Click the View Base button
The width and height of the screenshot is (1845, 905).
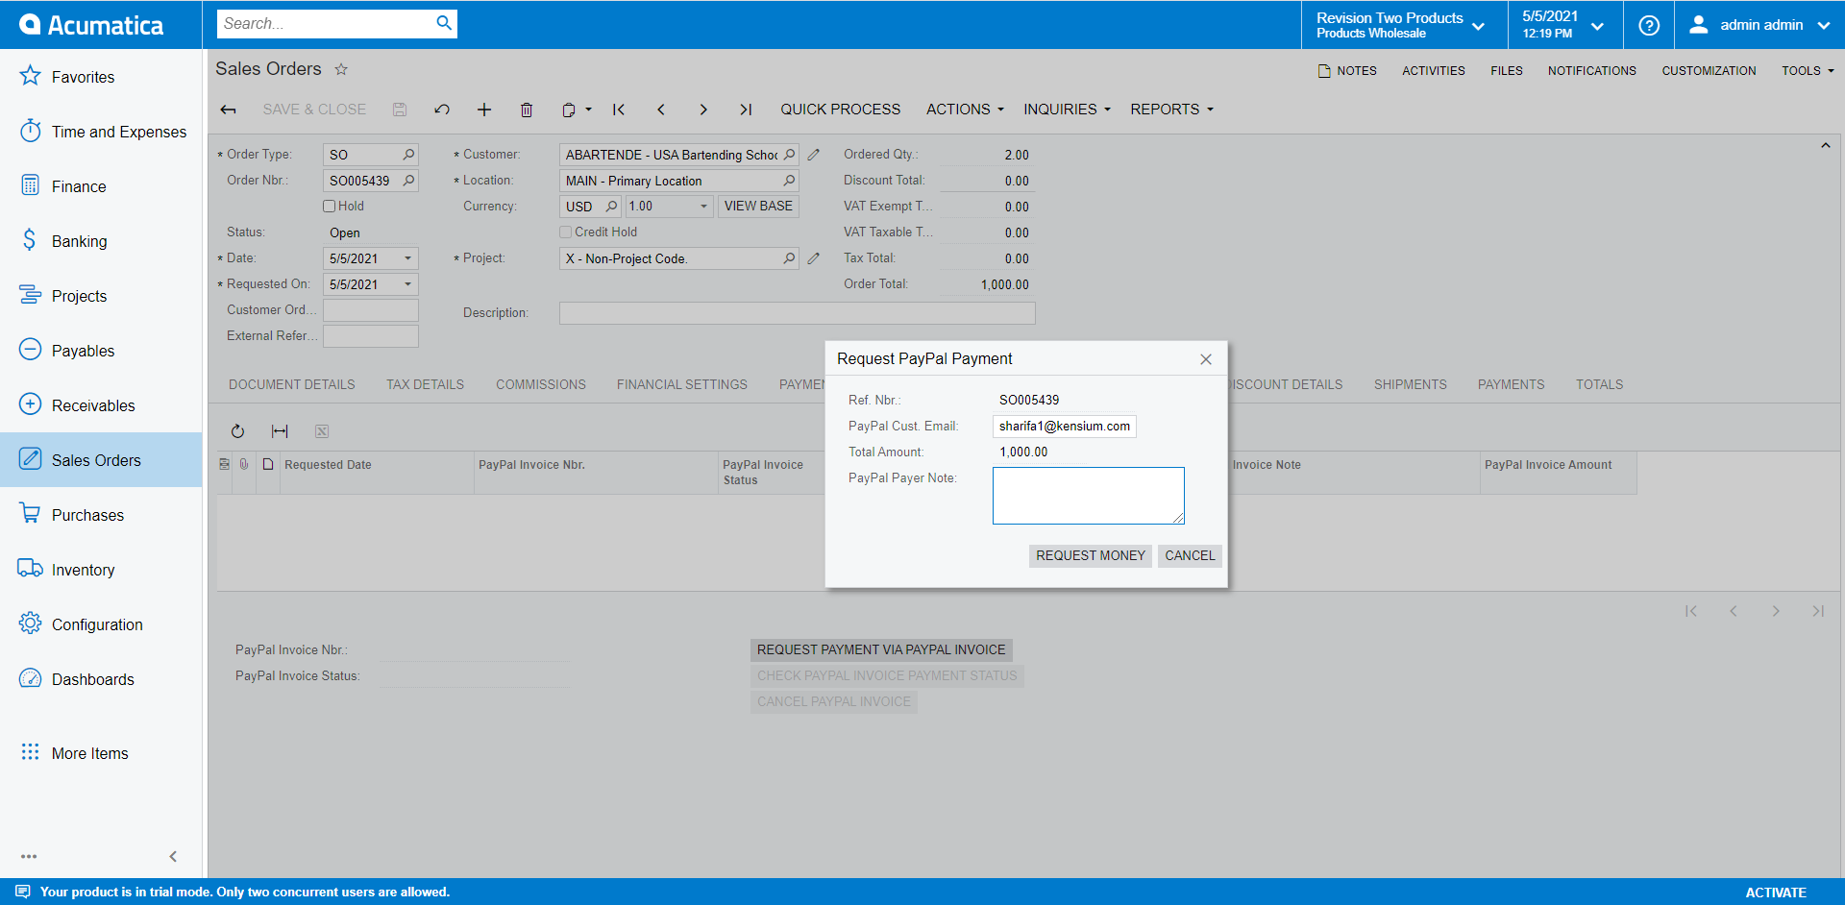758,207
